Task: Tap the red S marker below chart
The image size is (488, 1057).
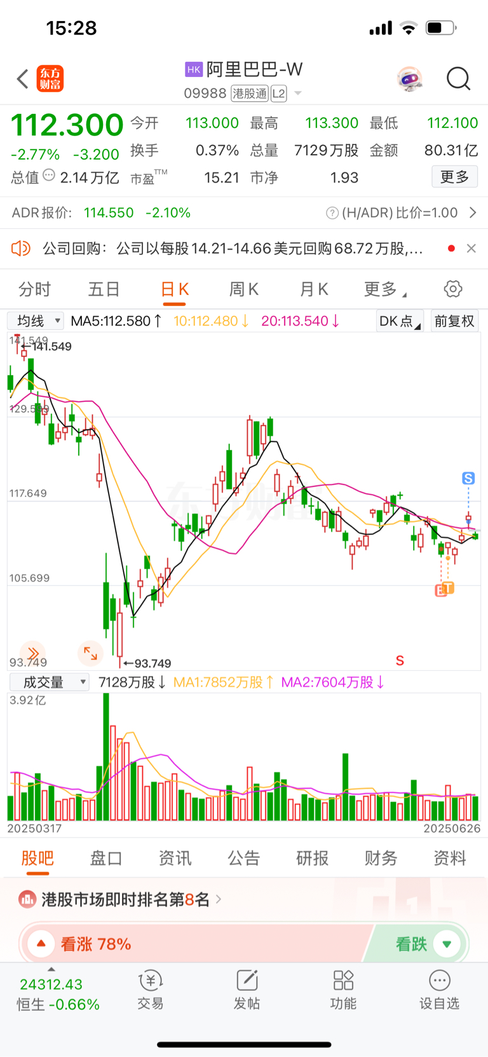Action: click(x=400, y=660)
